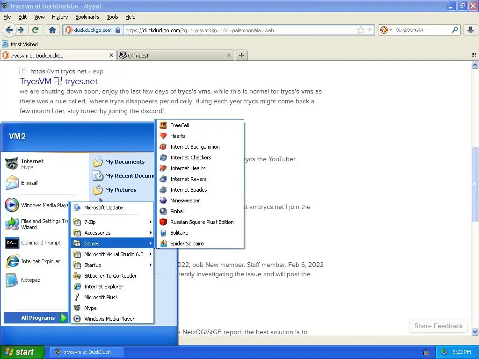Open Most Visited bookmarks
The image size is (479, 359).
pyautogui.click(x=20, y=44)
